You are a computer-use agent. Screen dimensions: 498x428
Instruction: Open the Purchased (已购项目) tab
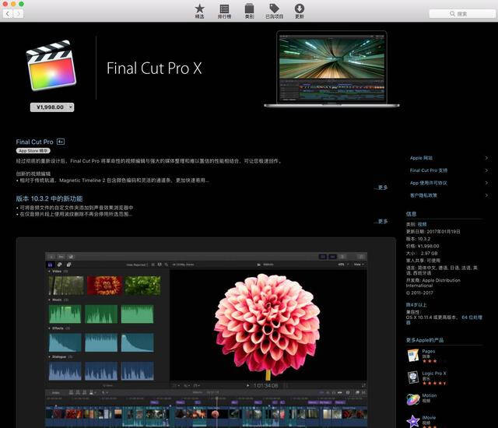point(274,11)
